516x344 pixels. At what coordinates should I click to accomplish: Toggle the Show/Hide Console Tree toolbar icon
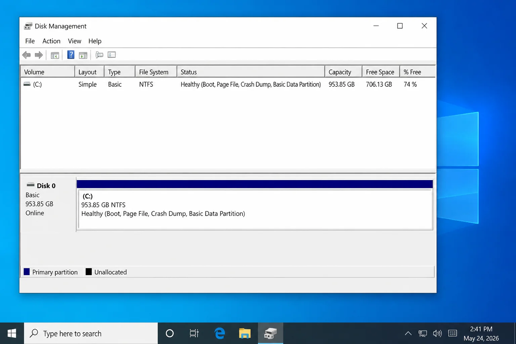55,55
